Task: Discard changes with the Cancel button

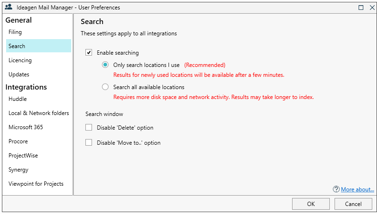Action: tap(353, 204)
